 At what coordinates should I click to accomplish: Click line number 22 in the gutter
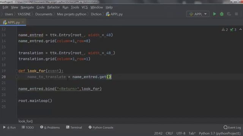pyautogui.click(x=3, y=89)
